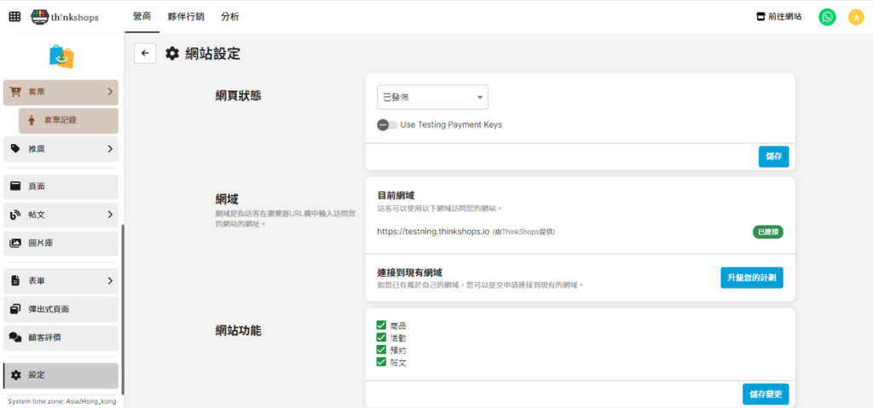Open 彈出式頁面 popup pages in sidebar
Viewport: 873px width, 408px height.
(x=61, y=309)
